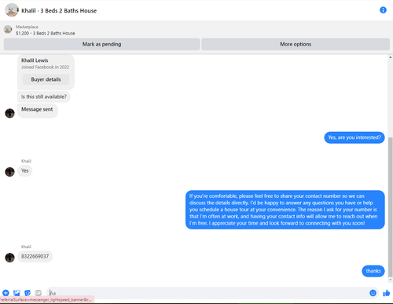Open emoji picker in message box
Screen dimensions: 393x304
click(373, 293)
